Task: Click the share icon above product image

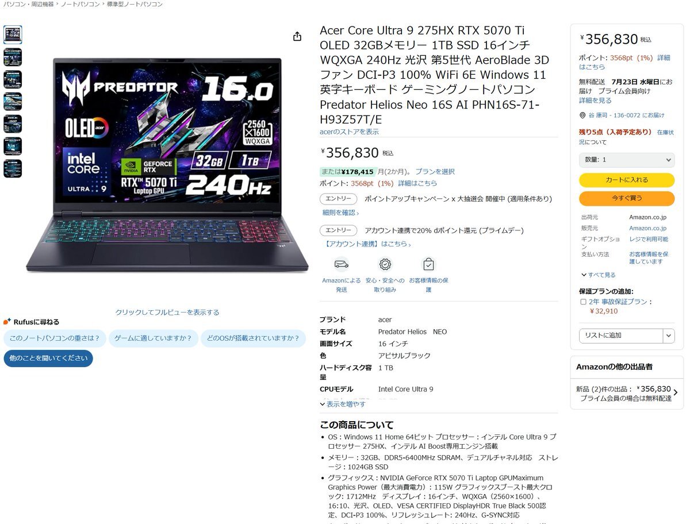Action: point(297,36)
